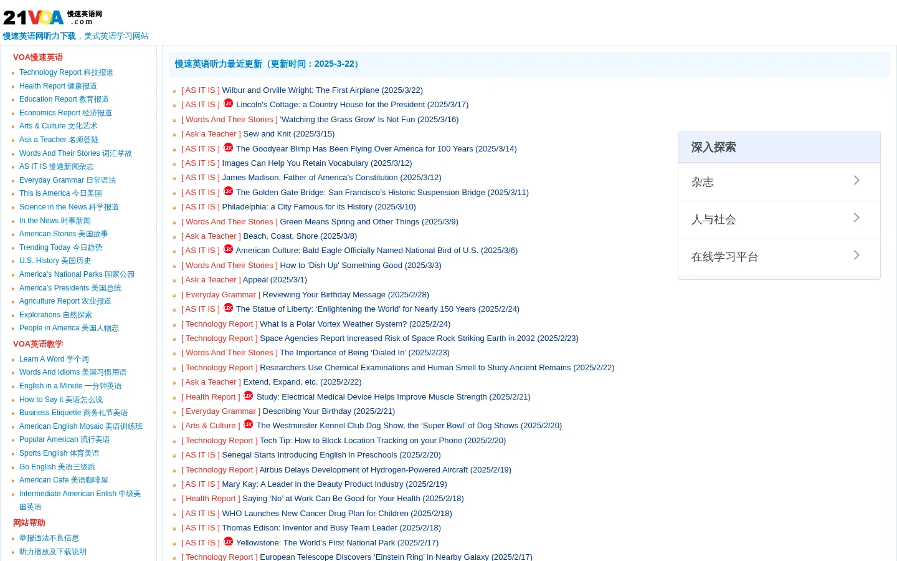Open AS IT IS 慢速新闻杂志 sidebar link

(x=57, y=166)
